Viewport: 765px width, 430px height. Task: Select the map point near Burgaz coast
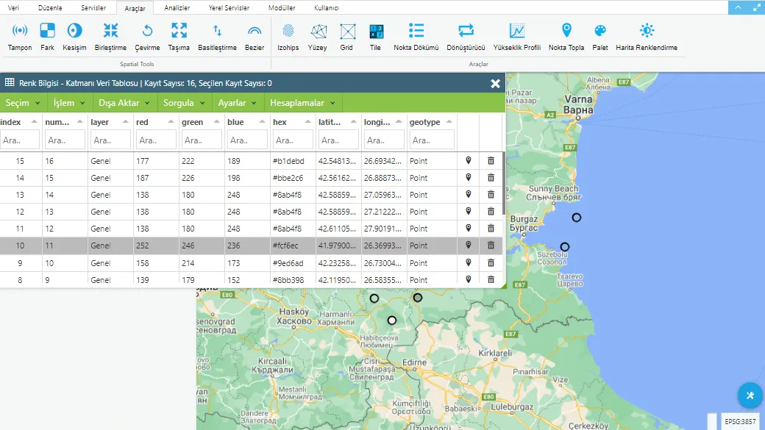tap(577, 218)
